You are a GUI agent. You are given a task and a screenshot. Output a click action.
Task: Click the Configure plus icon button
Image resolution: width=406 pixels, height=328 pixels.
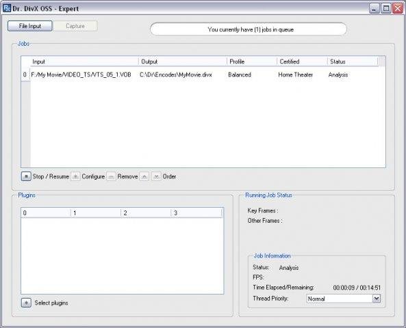point(75,176)
